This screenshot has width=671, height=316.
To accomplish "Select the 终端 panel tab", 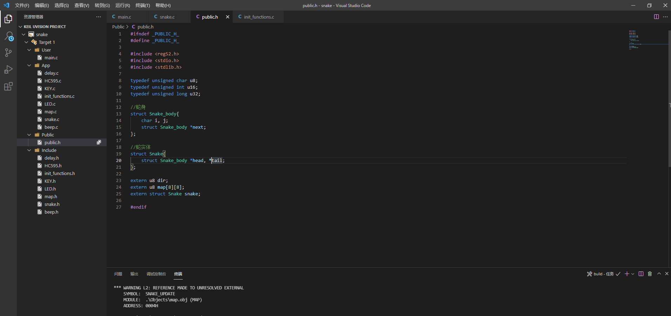I will click(x=178, y=274).
